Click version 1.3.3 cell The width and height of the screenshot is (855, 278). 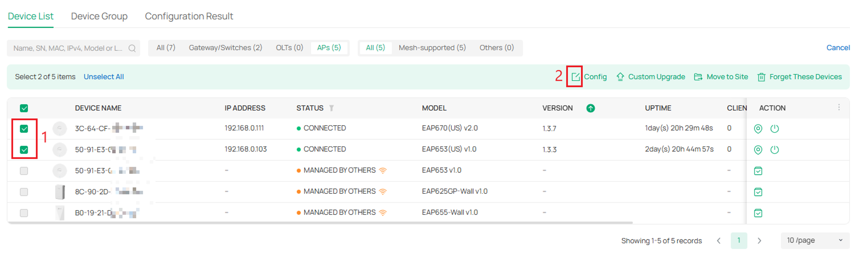tap(549, 150)
